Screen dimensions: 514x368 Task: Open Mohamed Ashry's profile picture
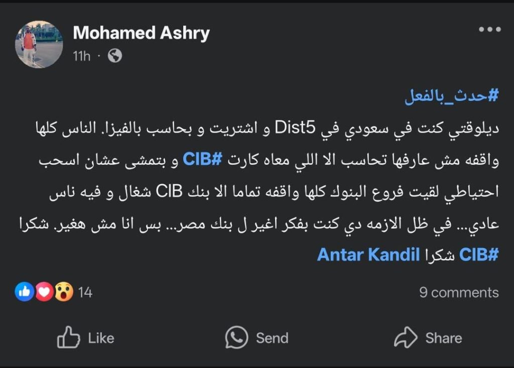39,44
